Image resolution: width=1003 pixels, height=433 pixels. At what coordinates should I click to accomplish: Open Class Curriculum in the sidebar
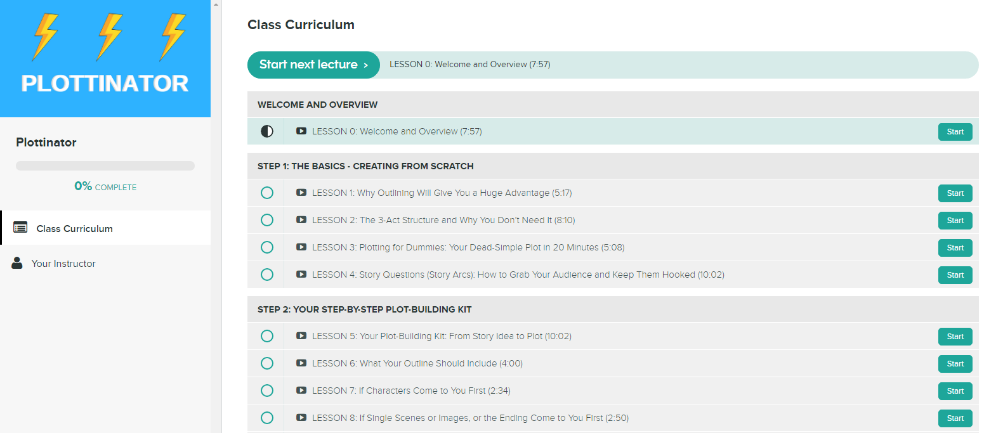(x=105, y=228)
